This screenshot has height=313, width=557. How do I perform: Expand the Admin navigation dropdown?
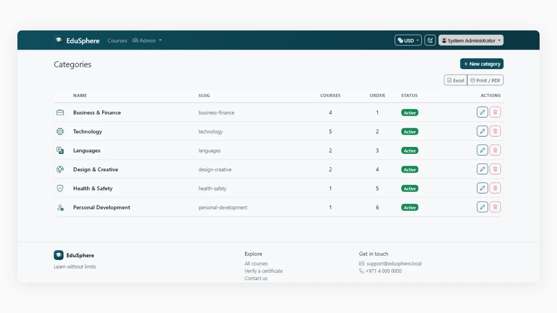point(147,40)
